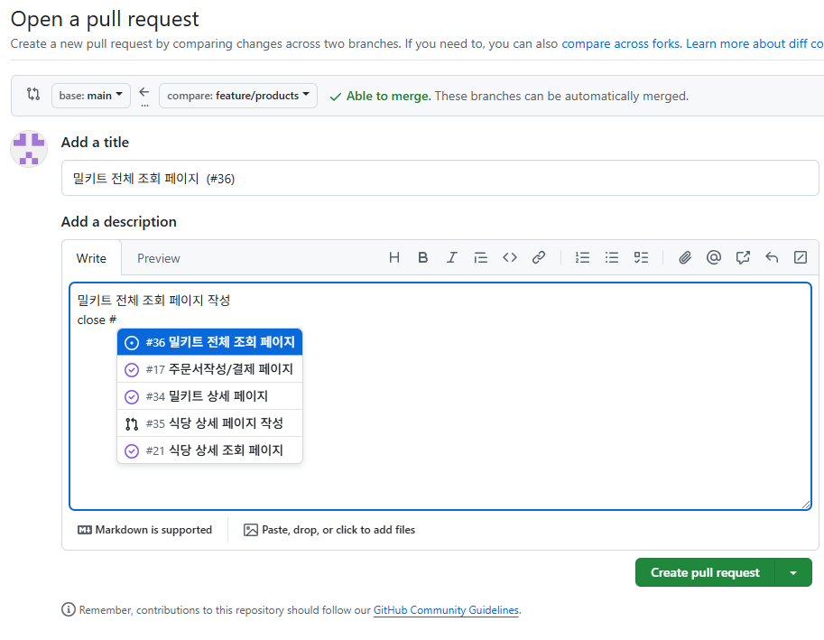Switch to the Write tab
The image size is (824, 640).
point(91,258)
